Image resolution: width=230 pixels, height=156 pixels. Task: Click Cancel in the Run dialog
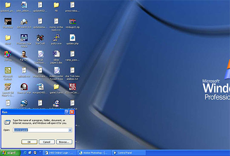pyautogui.click(x=47, y=142)
